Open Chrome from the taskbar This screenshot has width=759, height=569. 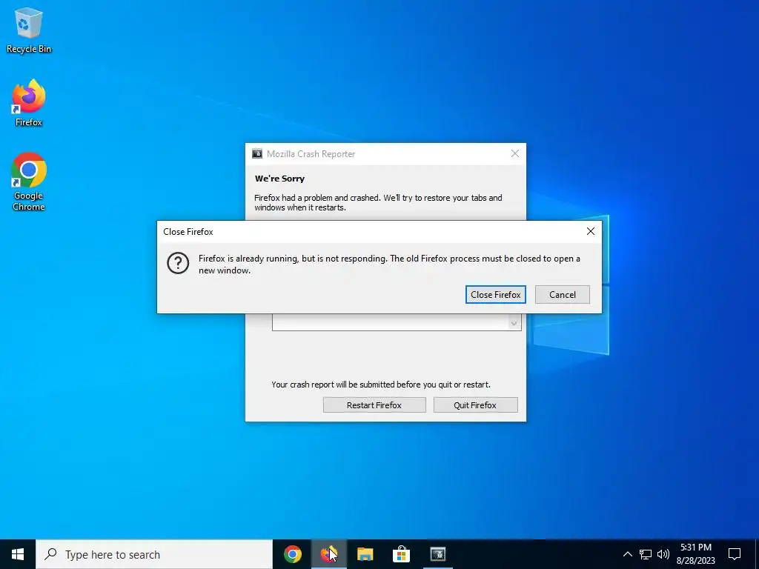coord(292,554)
